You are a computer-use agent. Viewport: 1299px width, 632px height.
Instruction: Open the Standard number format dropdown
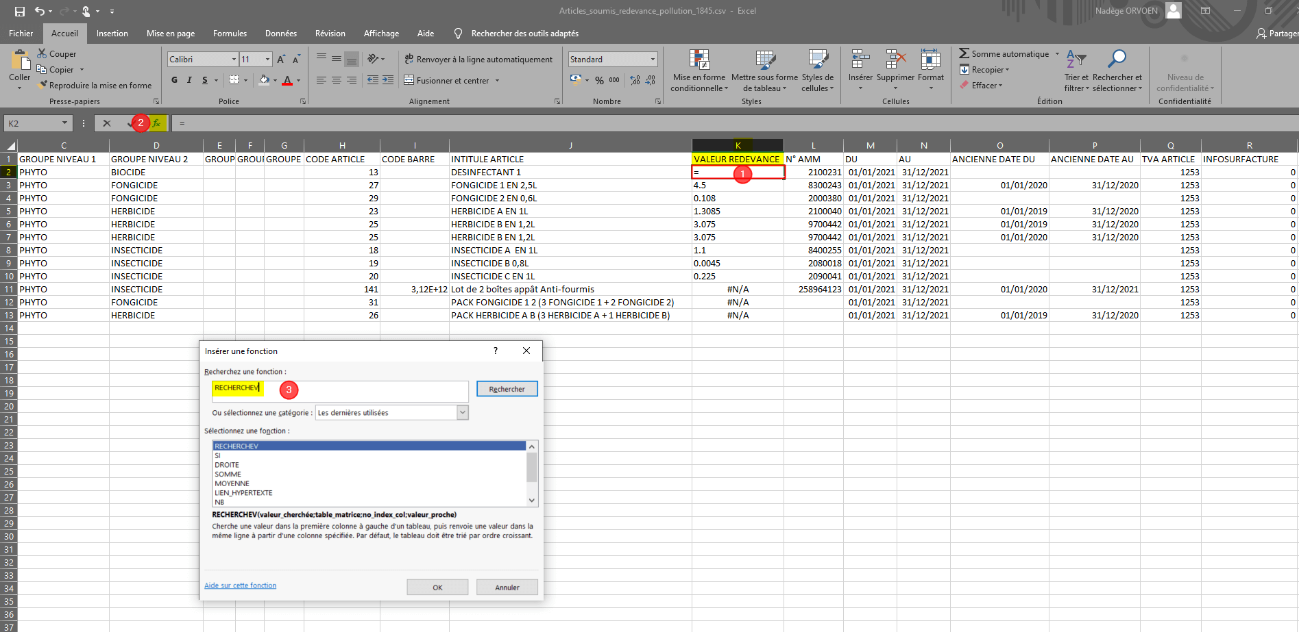653,60
